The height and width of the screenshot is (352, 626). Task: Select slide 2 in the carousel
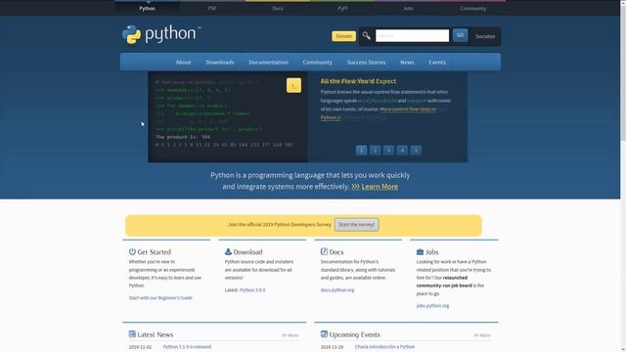click(x=375, y=151)
